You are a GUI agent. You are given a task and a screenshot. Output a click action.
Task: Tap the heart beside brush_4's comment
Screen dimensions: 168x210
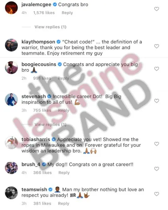[x=156, y=169]
